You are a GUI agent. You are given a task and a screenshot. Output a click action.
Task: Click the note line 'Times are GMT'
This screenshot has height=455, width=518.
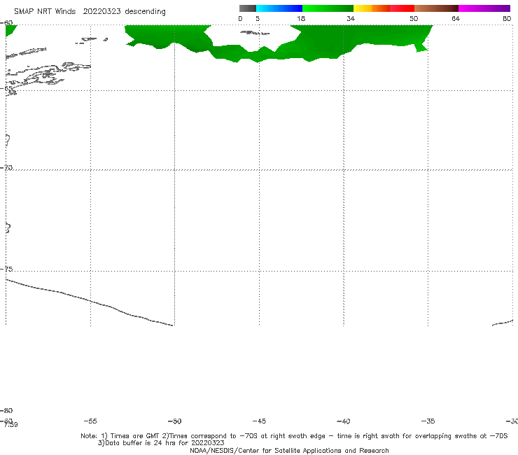135,436
